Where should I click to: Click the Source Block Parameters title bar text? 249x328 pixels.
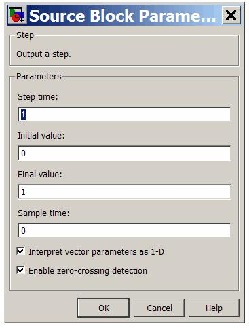122,16
